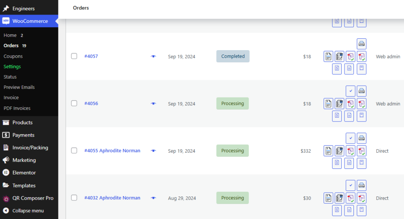Click the printer icon for order #4032

pos(361,185)
